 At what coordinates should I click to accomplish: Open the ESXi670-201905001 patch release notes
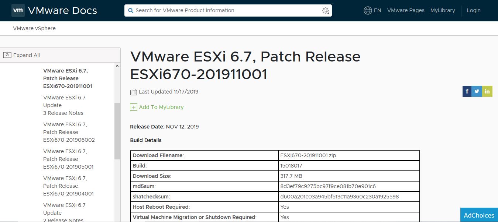(x=69, y=159)
